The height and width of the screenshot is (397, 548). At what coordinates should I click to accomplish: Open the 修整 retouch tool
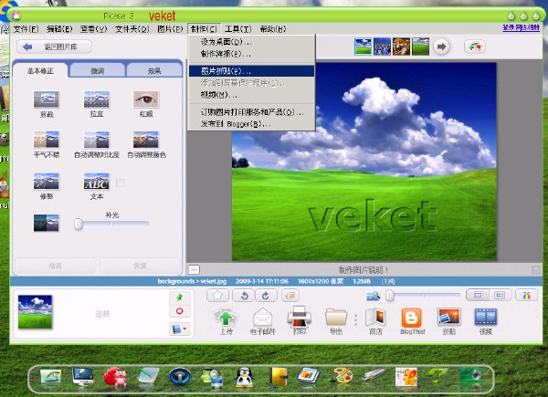tap(47, 182)
